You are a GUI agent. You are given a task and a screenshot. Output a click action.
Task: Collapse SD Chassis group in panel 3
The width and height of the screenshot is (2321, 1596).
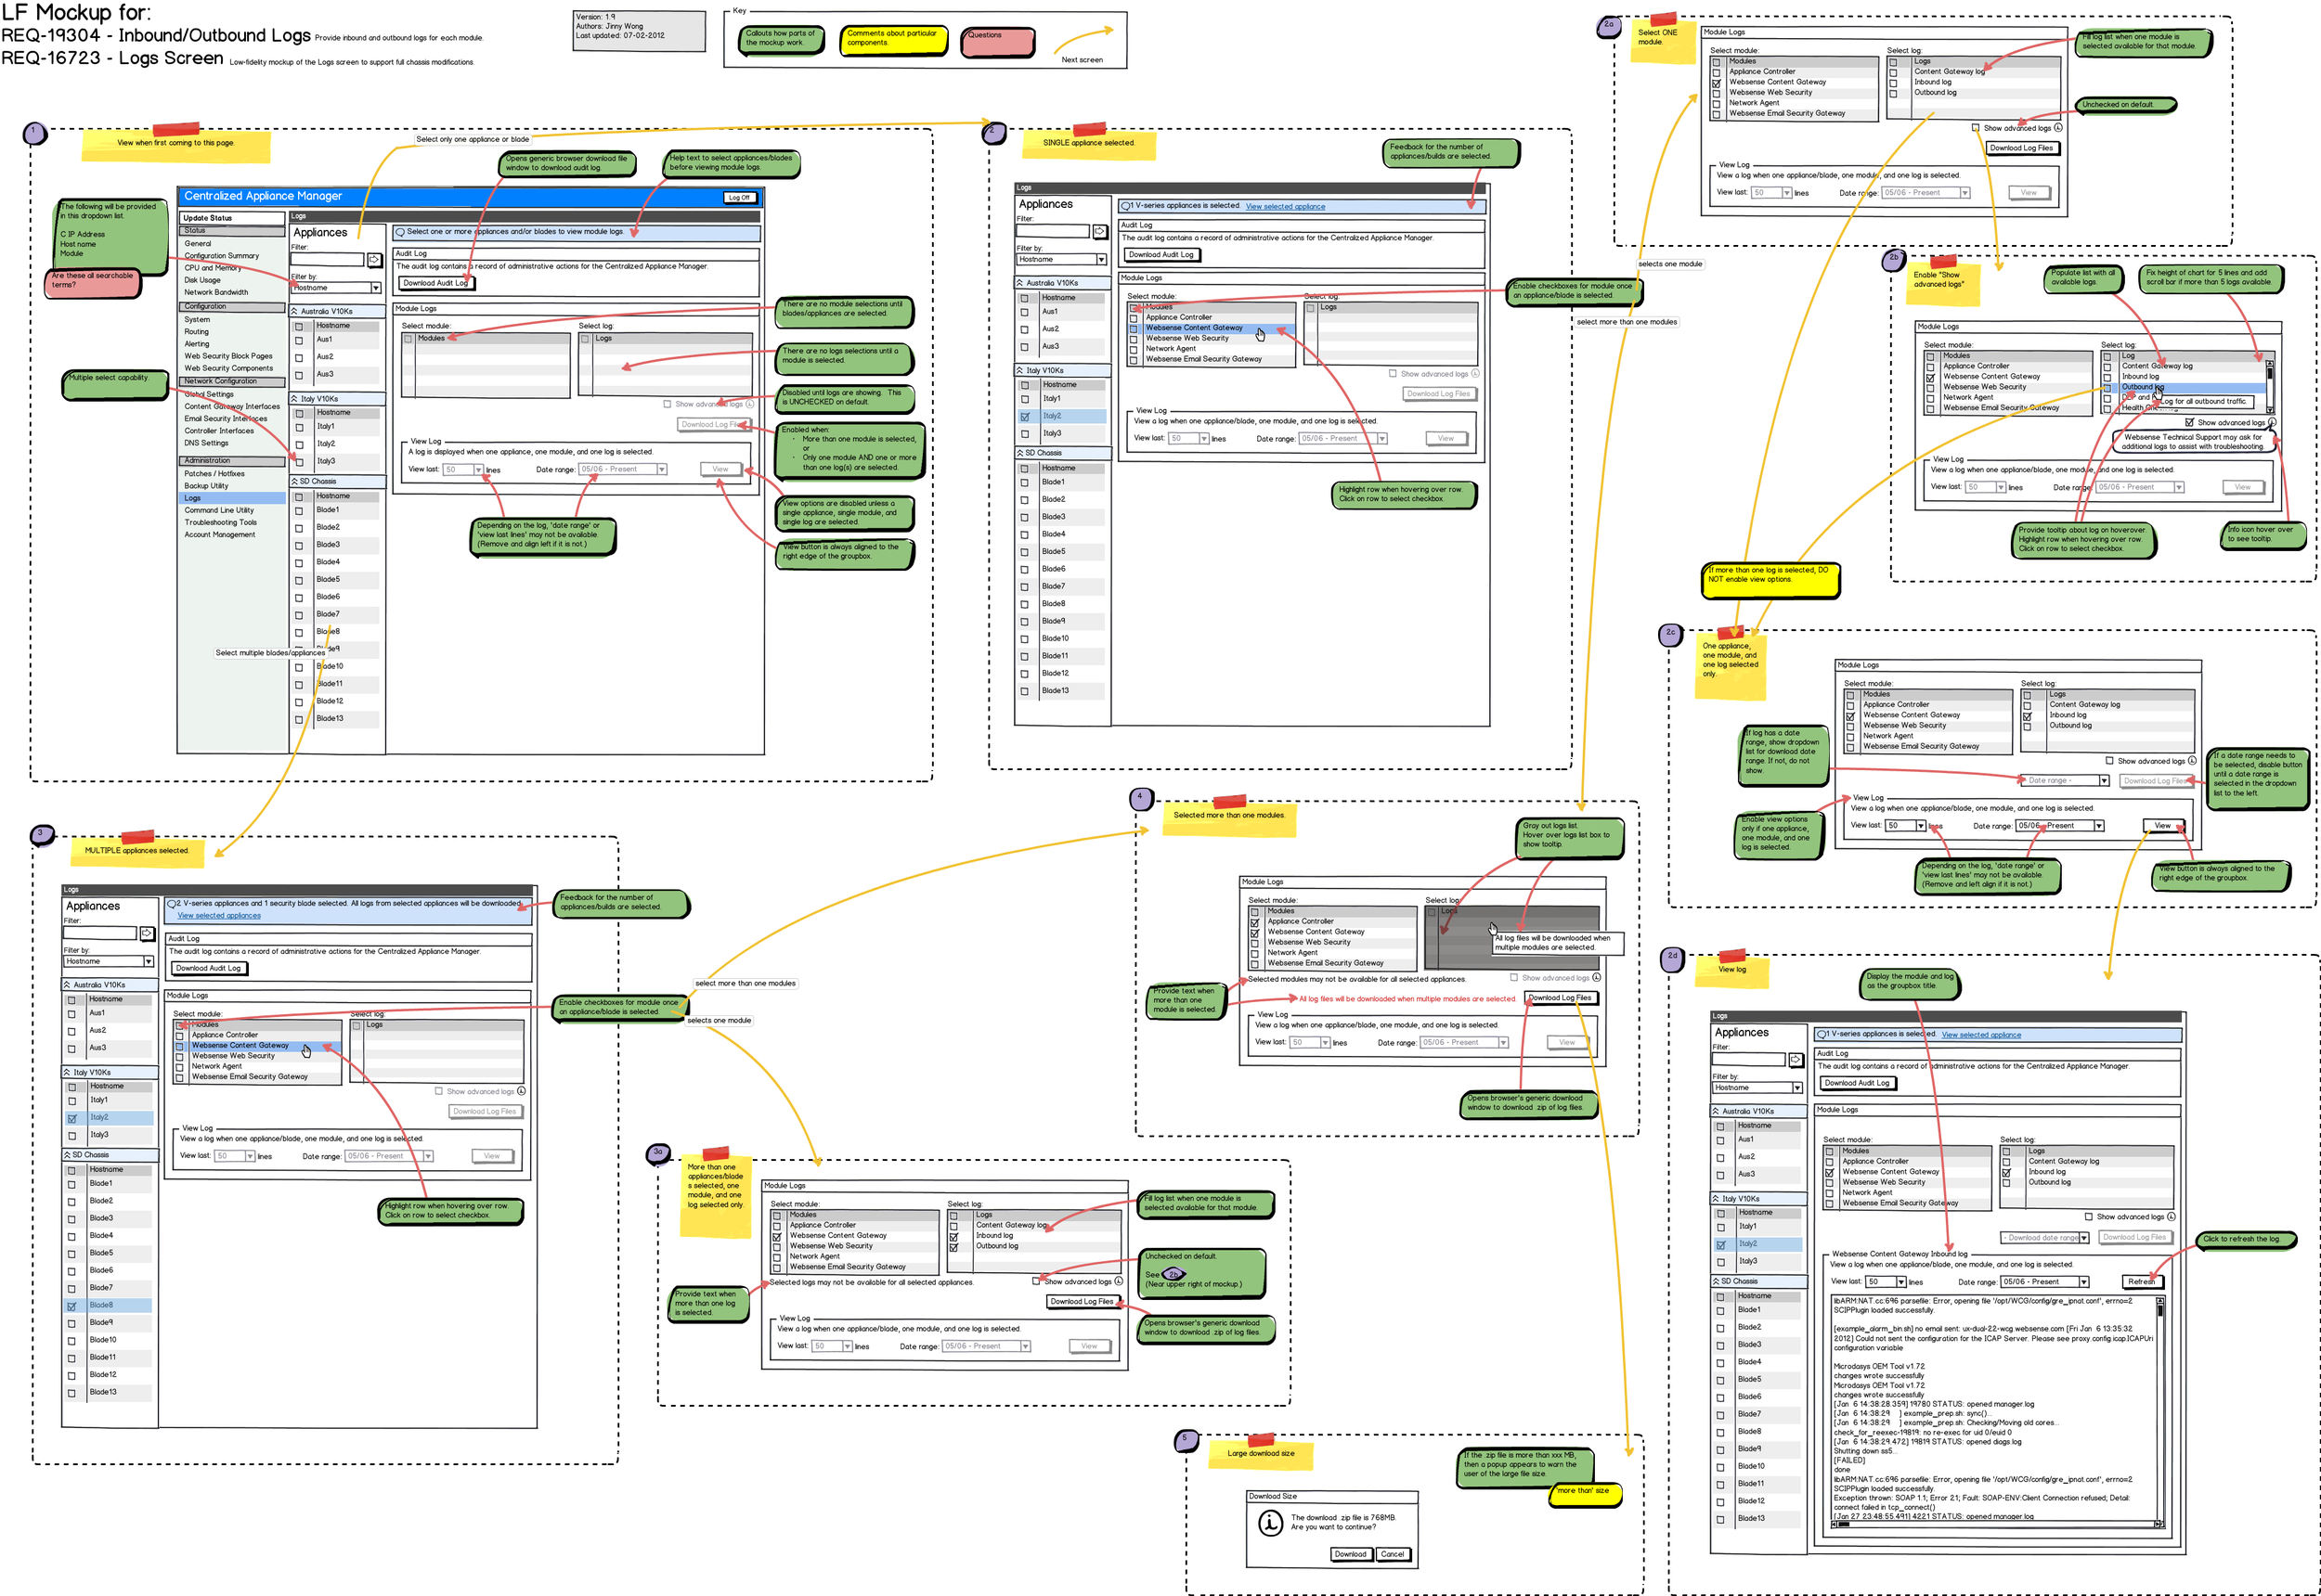[x=67, y=1155]
